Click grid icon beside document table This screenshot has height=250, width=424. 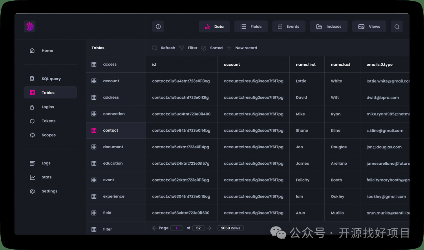pyautogui.click(x=94, y=147)
